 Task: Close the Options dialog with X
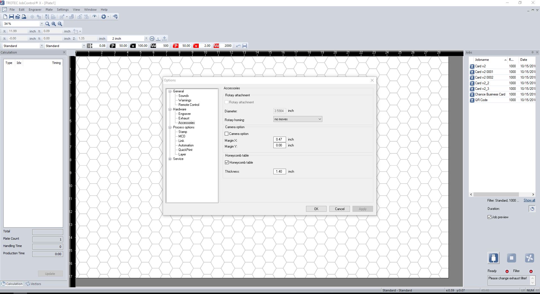tap(372, 80)
